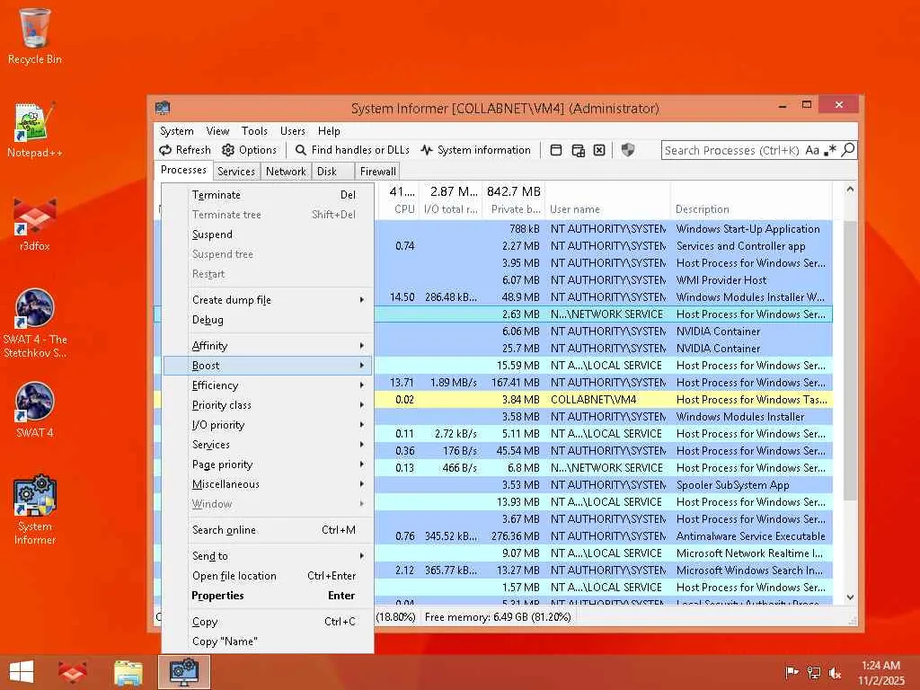Choose Terminate from the context menu
Image resolution: width=920 pixels, height=690 pixels.
pyautogui.click(x=268, y=195)
